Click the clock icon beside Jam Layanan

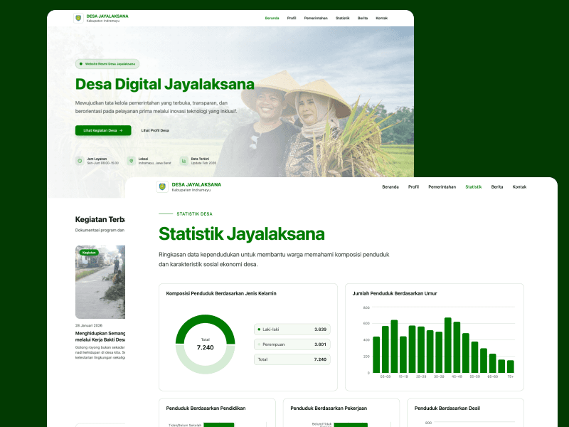tap(80, 160)
